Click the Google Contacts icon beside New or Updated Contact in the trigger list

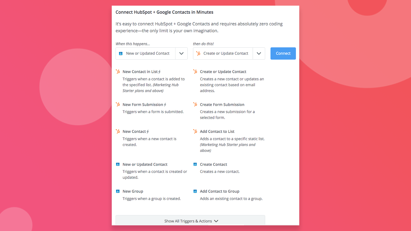tap(118, 164)
